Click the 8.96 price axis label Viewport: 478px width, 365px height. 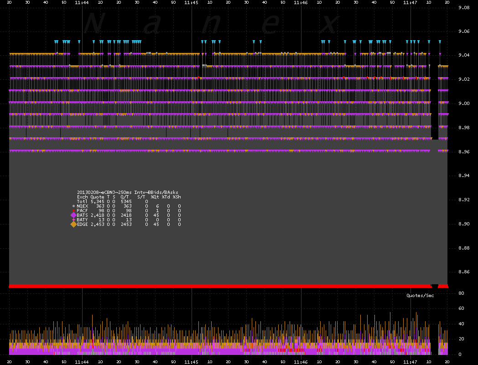(x=464, y=151)
